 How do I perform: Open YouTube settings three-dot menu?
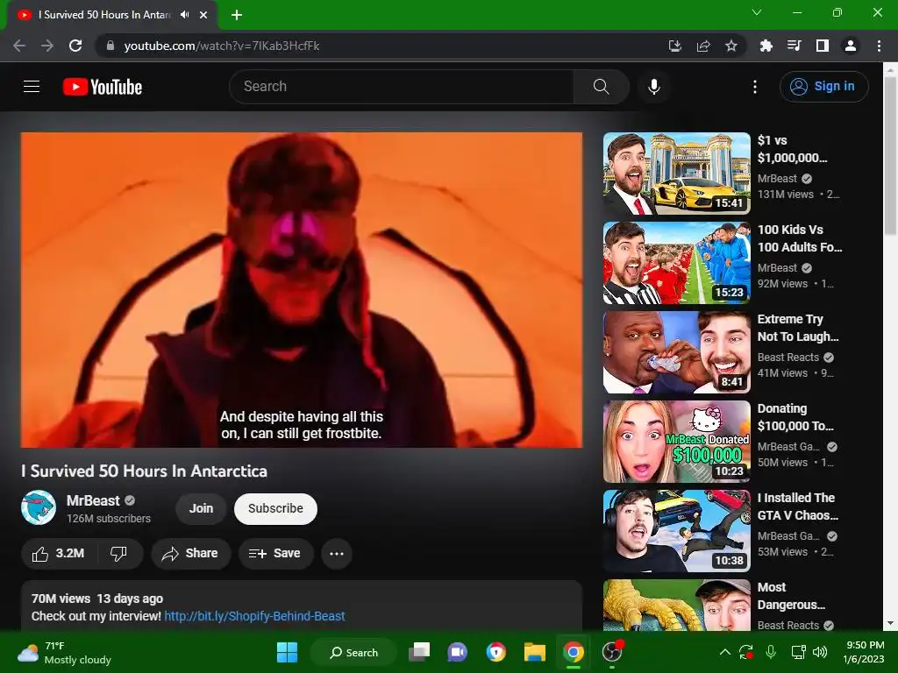[755, 87]
